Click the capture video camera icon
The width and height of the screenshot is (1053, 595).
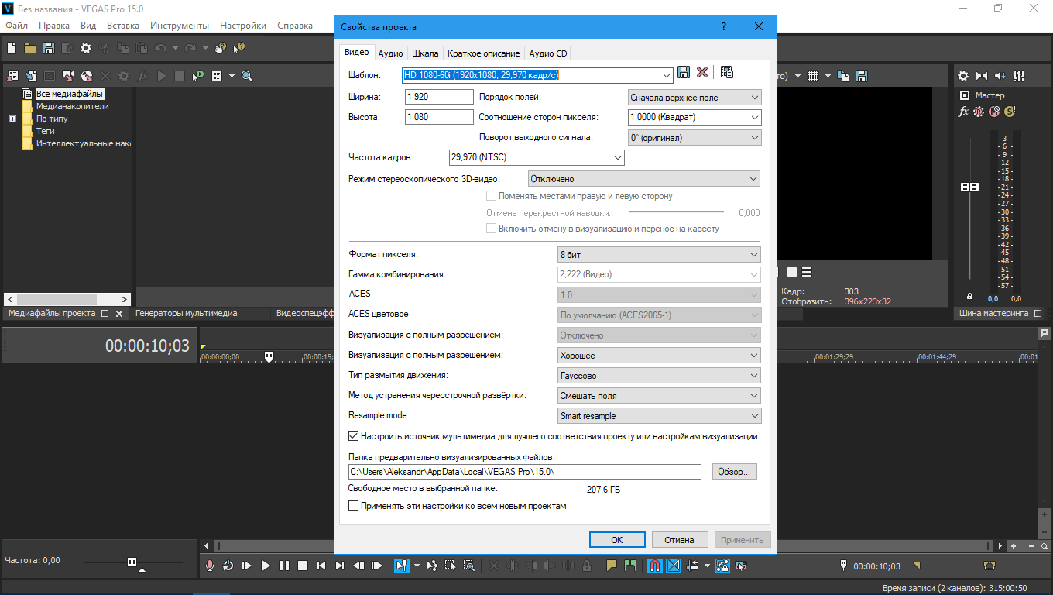pyautogui.click(x=68, y=76)
